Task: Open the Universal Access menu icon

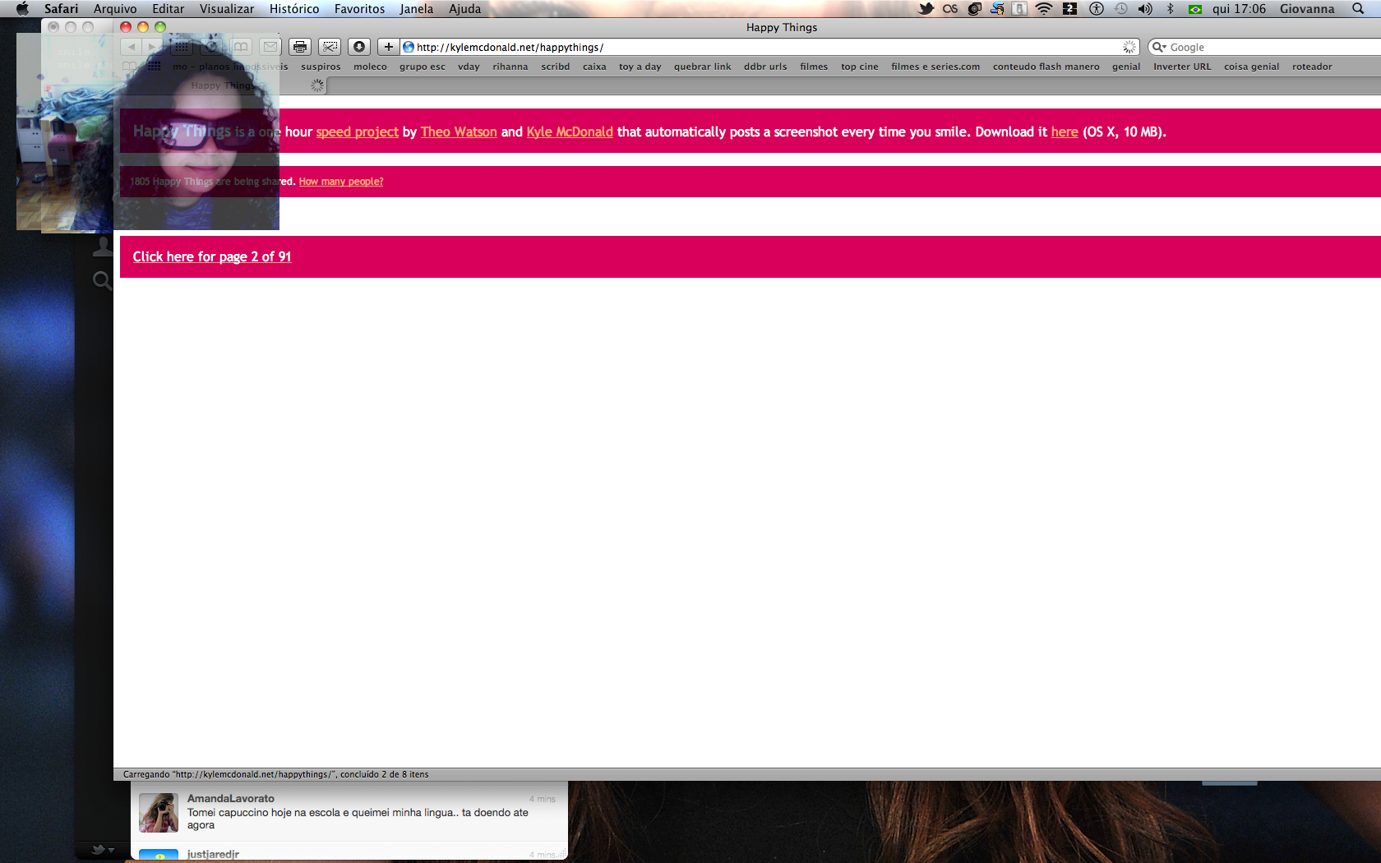Action: 1096,9
